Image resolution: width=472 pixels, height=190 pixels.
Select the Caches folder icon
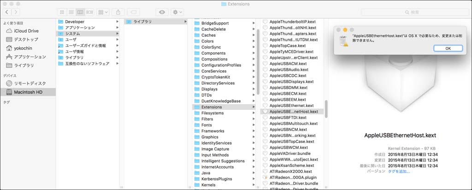point(197,35)
